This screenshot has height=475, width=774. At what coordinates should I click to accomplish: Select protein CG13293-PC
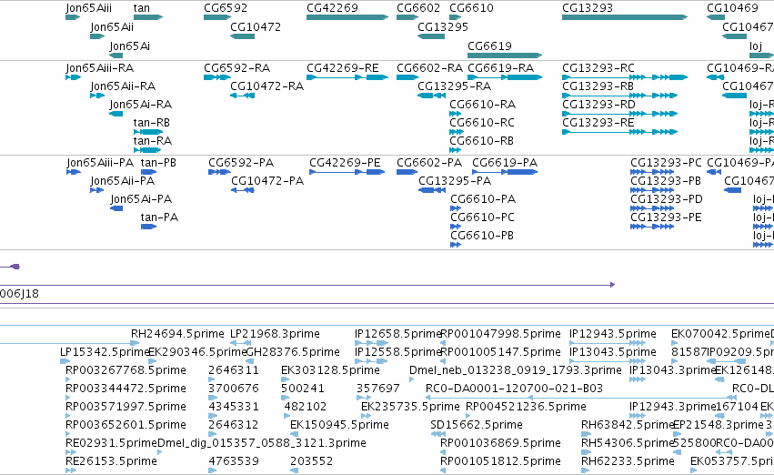click(666, 163)
